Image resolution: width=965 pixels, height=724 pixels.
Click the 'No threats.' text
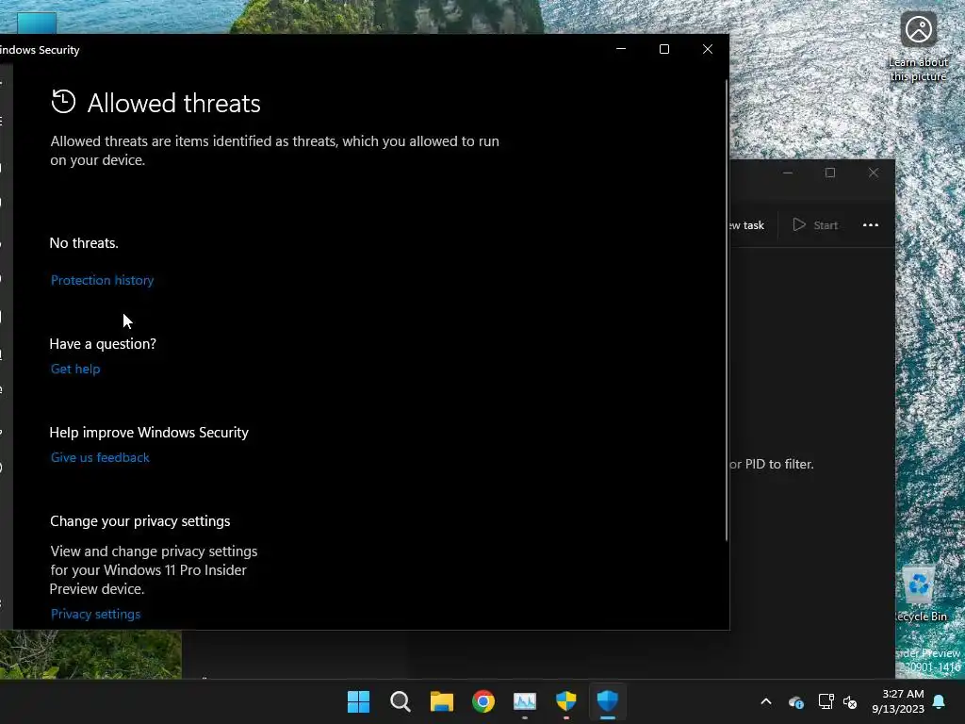pyautogui.click(x=84, y=243)
